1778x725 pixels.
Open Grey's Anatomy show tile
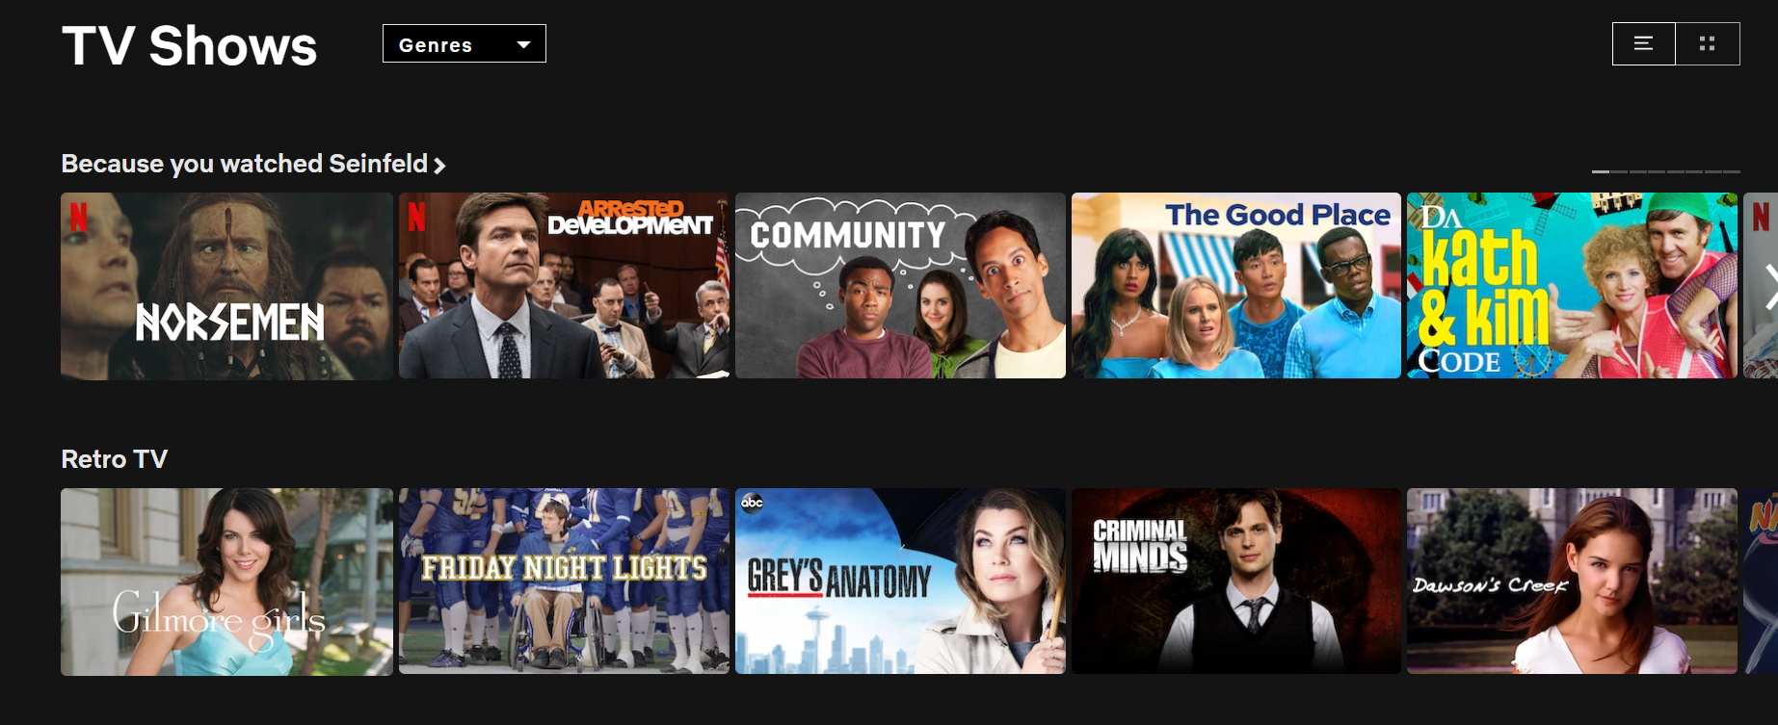(x=900, y=581)
